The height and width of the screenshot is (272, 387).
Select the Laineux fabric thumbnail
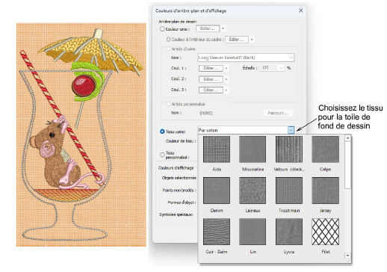253,191
